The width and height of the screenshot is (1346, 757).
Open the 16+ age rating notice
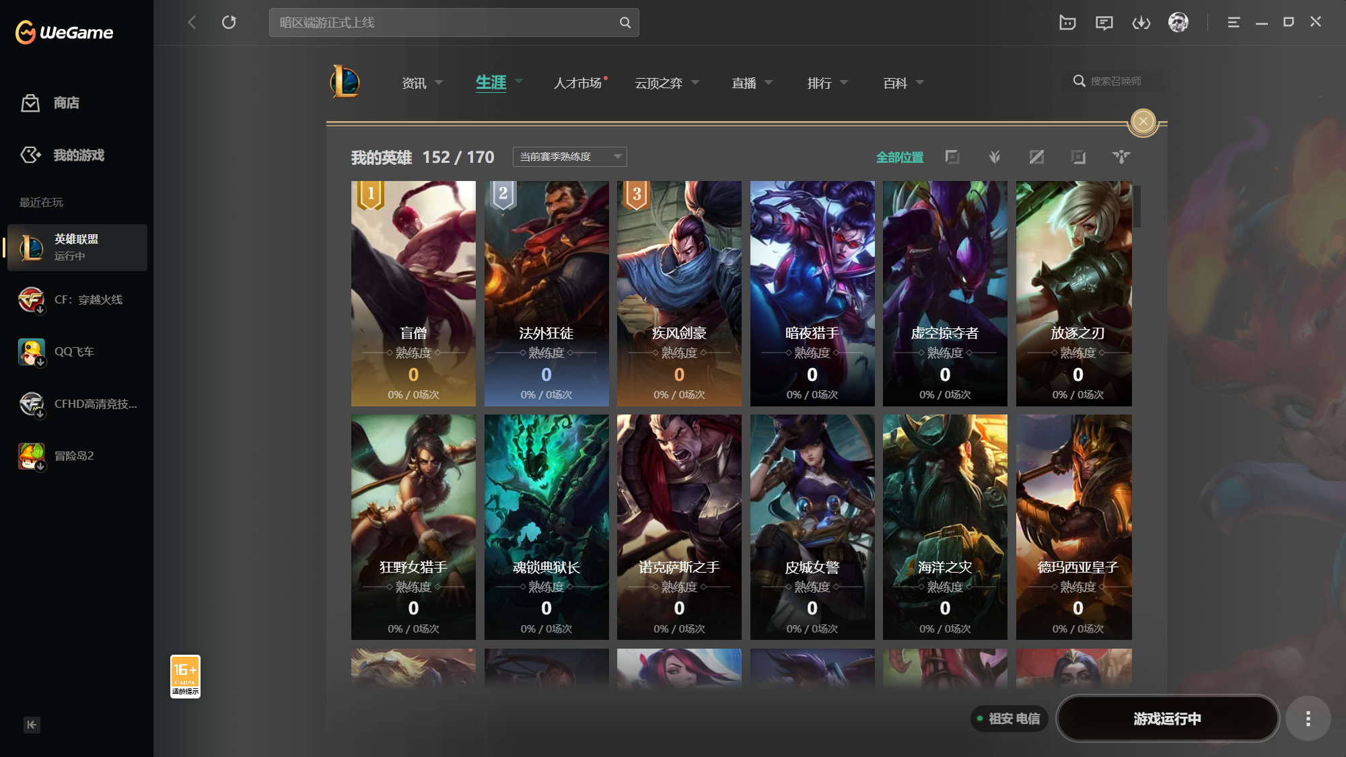click(185, 676)
